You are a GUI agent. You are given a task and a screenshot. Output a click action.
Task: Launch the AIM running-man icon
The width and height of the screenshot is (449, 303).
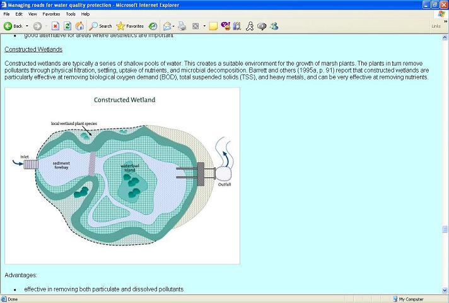(x=250, y=27)
